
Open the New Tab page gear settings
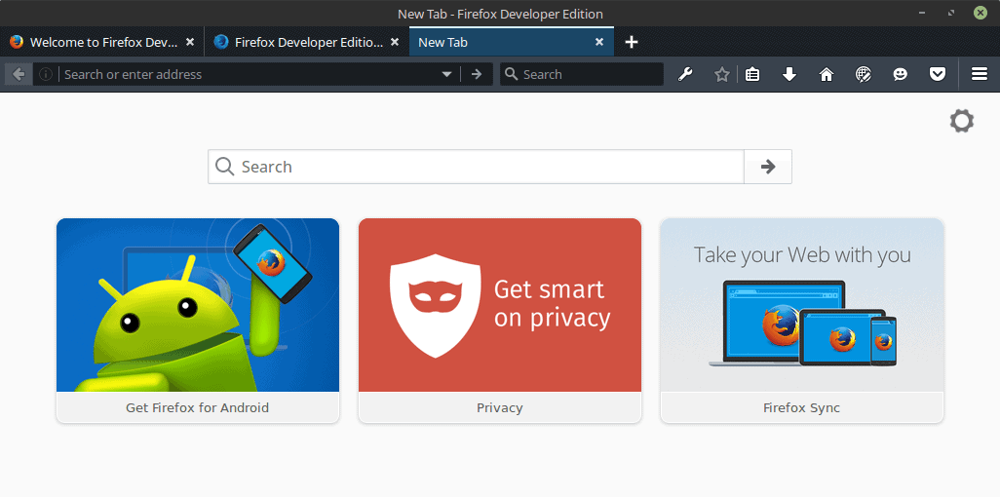(x=962, y=121)
